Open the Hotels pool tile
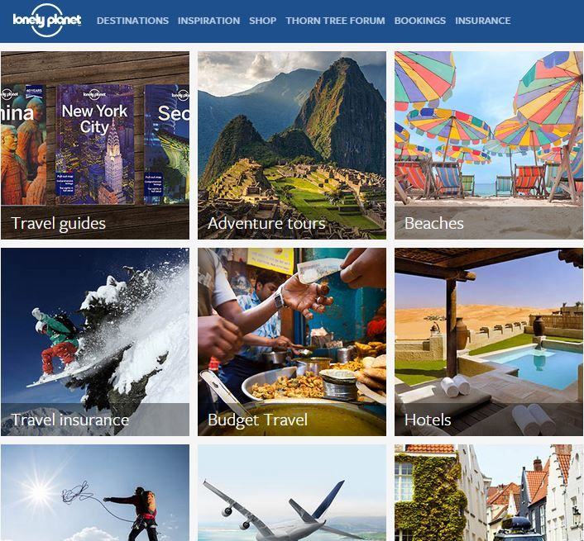This screenshot has width=584, height=541. coord(489,342)
